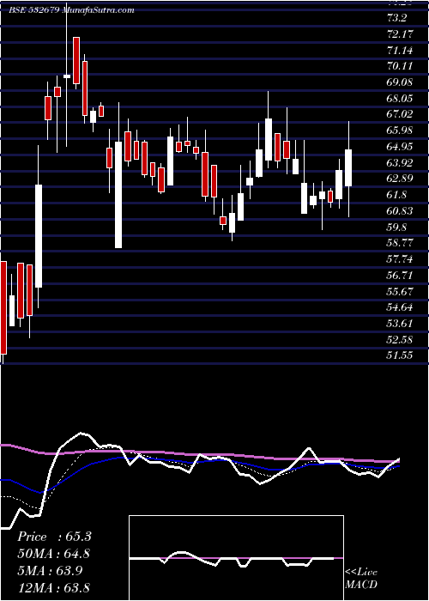This screenshot has height=601, width=429.
Task: Click the BSE 532679 MunafaSutra.com title text
Action: (x=71, y=10)
